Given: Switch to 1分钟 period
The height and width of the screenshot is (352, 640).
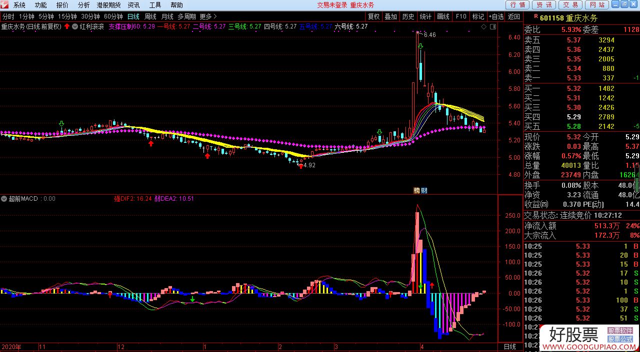Looking at the screenshot, I should pos(26,16).
